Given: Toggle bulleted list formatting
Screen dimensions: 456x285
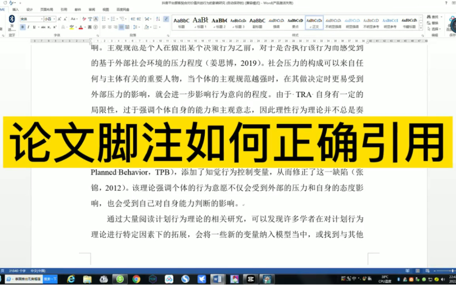Looking at the screenshot, I should [104, 18].
